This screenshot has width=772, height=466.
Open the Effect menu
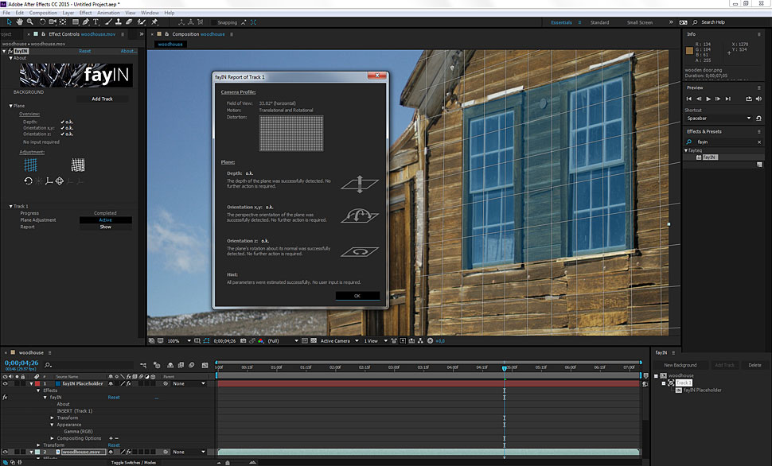(86, 13)
